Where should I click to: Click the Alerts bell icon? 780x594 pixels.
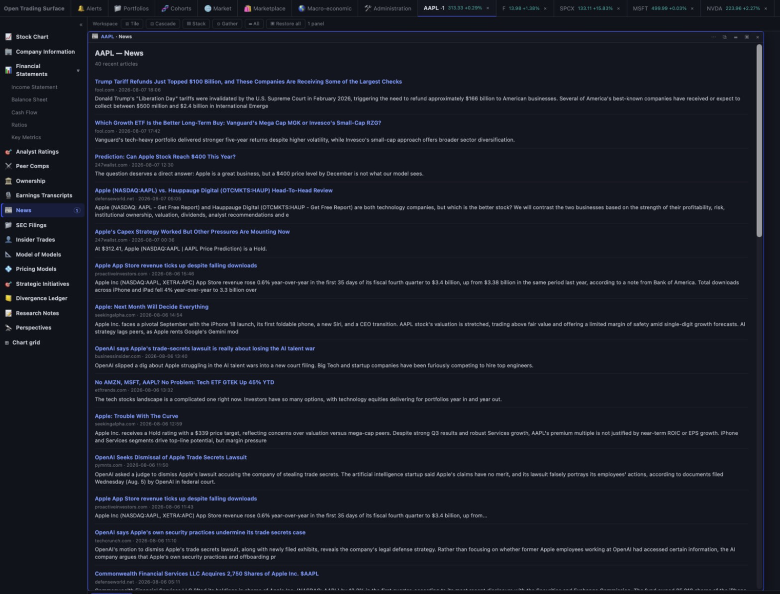(81, 8)
